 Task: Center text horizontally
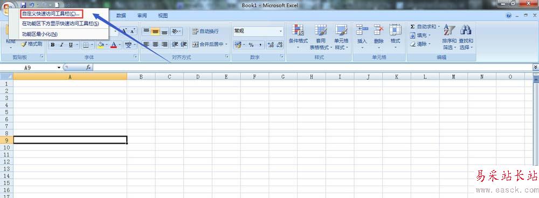pos(156,44)
